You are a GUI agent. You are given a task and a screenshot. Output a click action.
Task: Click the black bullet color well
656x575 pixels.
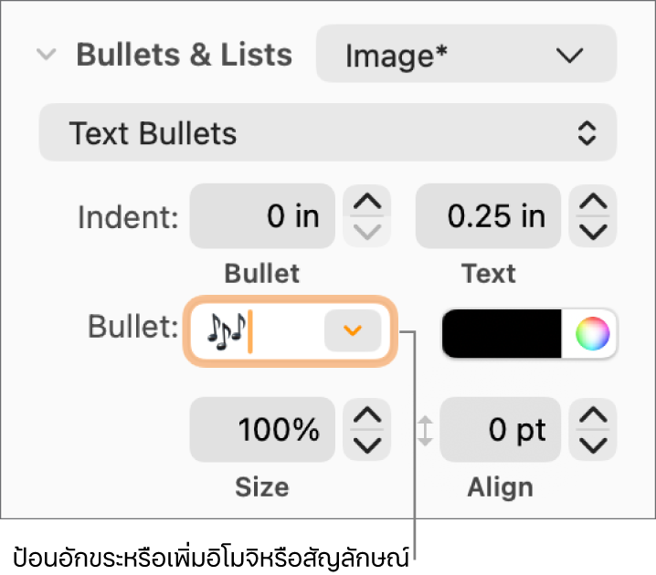[x=502, y=334]
